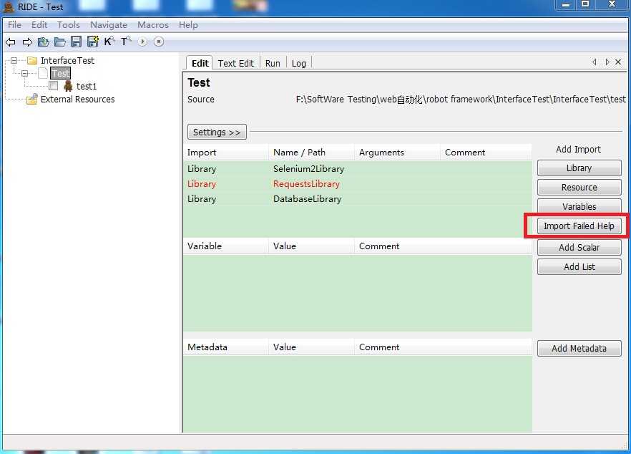
Task: Click the Import Failed Help button
Action: pos(579,226)
